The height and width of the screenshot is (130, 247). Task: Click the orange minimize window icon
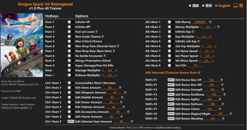click(236, 6)
